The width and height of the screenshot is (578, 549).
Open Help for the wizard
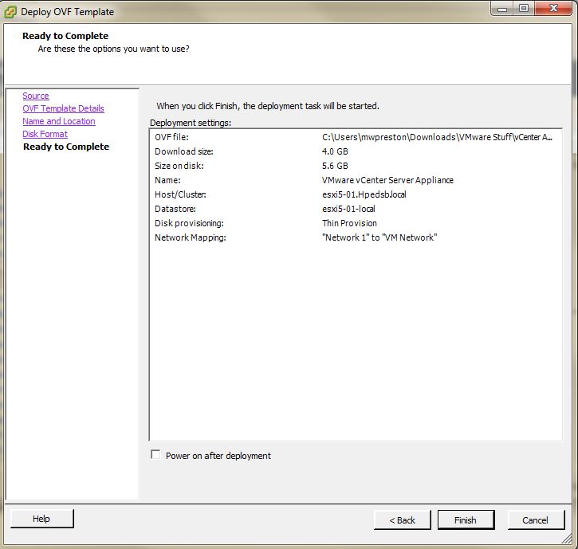tap(41, 519)
